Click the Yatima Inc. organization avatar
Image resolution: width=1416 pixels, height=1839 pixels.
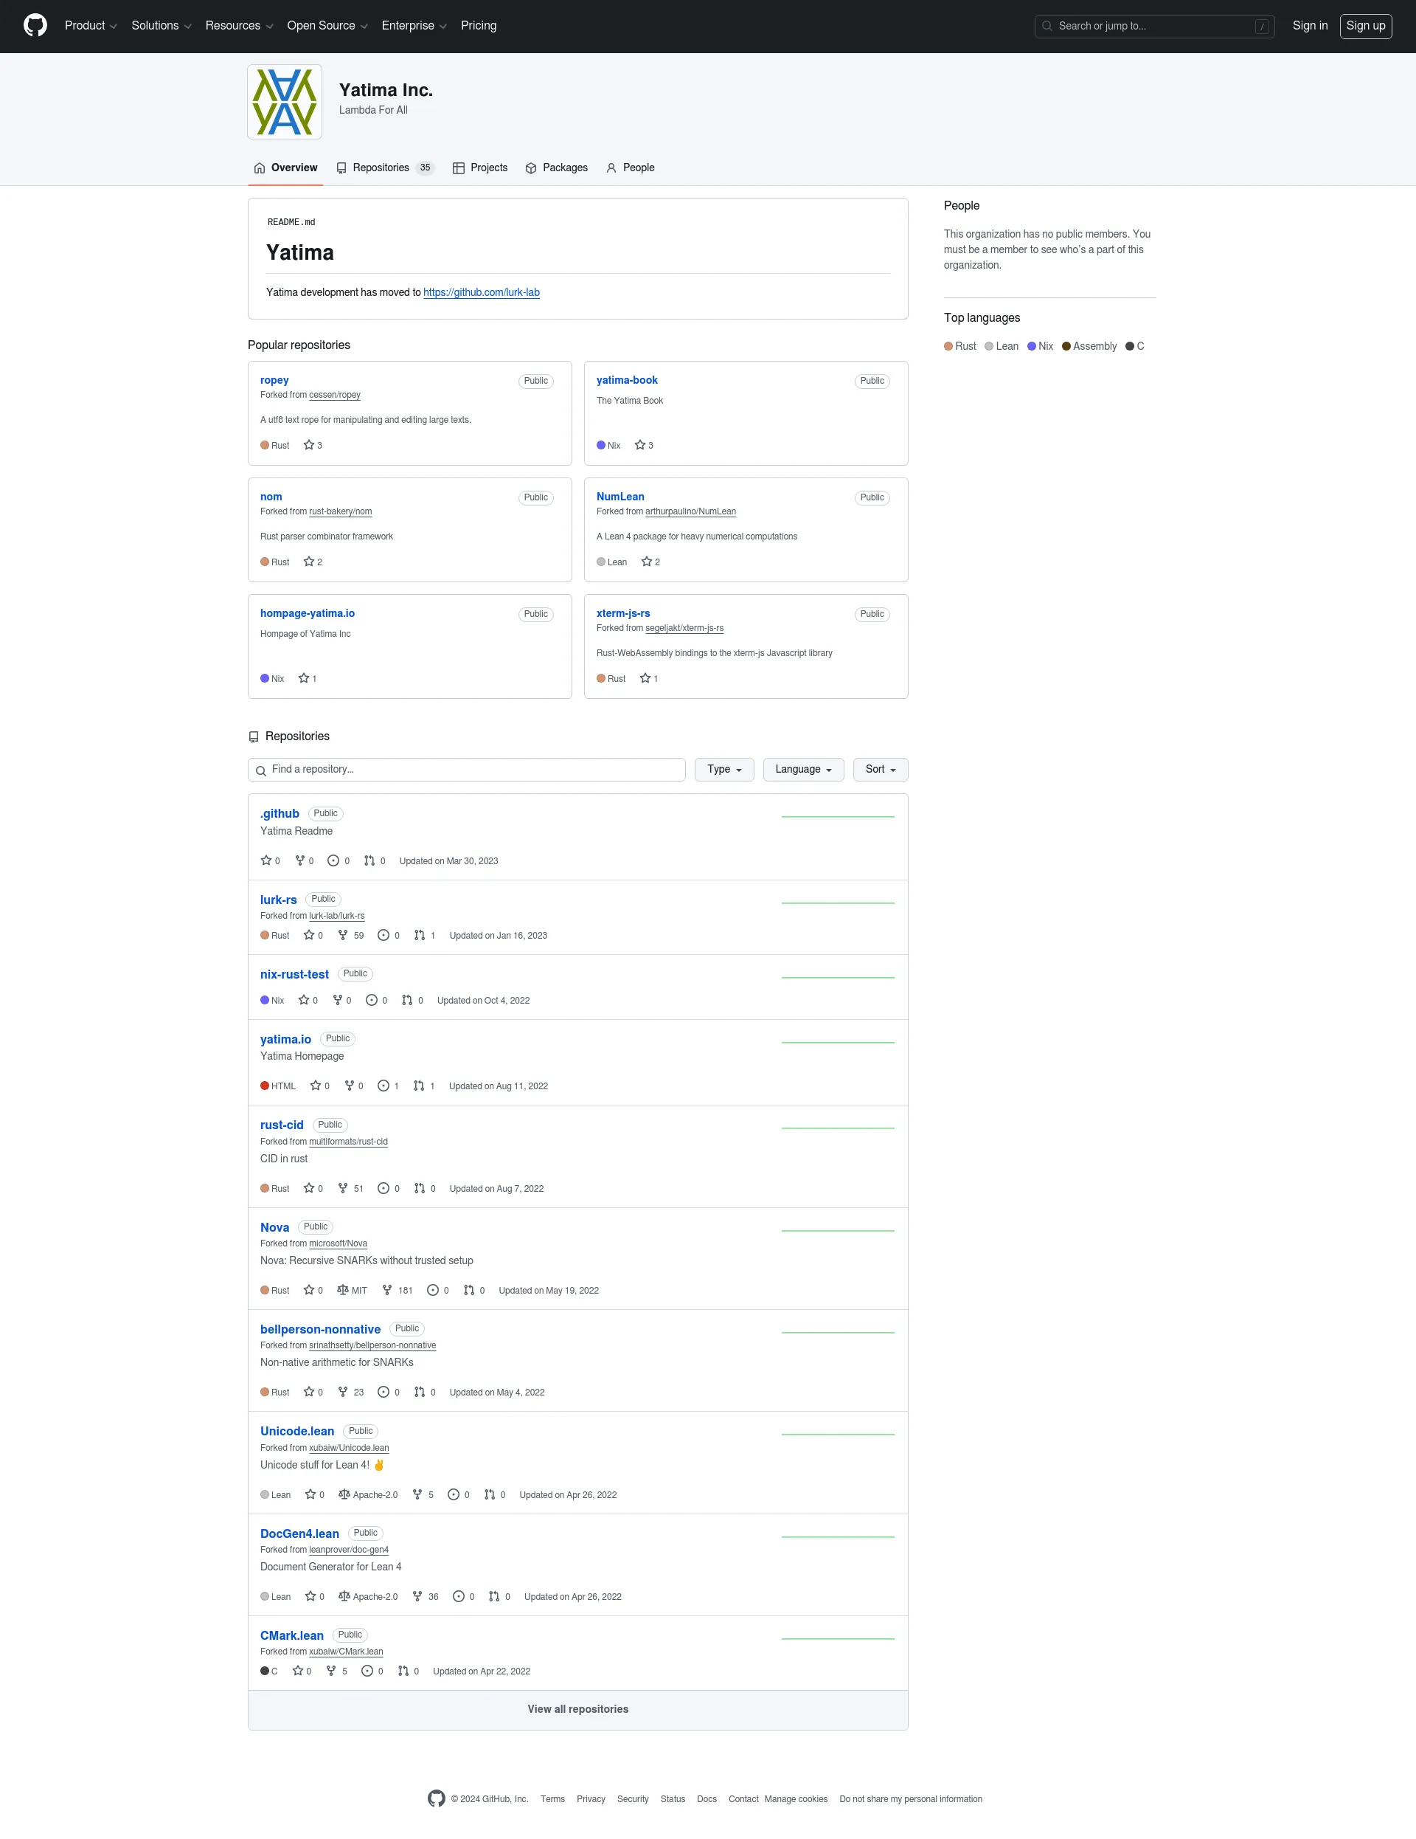(285, 102)
